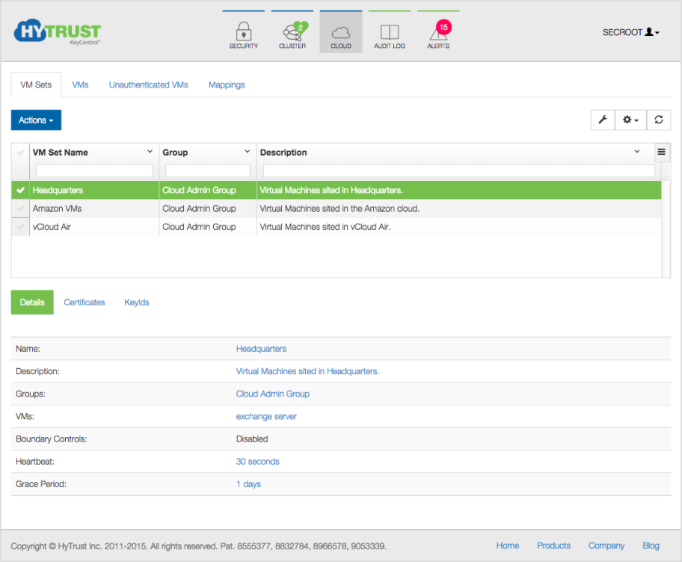This screenshot has height=562, width=682.
Task: Click the Amazon cloud description cell
Action: (x=459, y=209)
